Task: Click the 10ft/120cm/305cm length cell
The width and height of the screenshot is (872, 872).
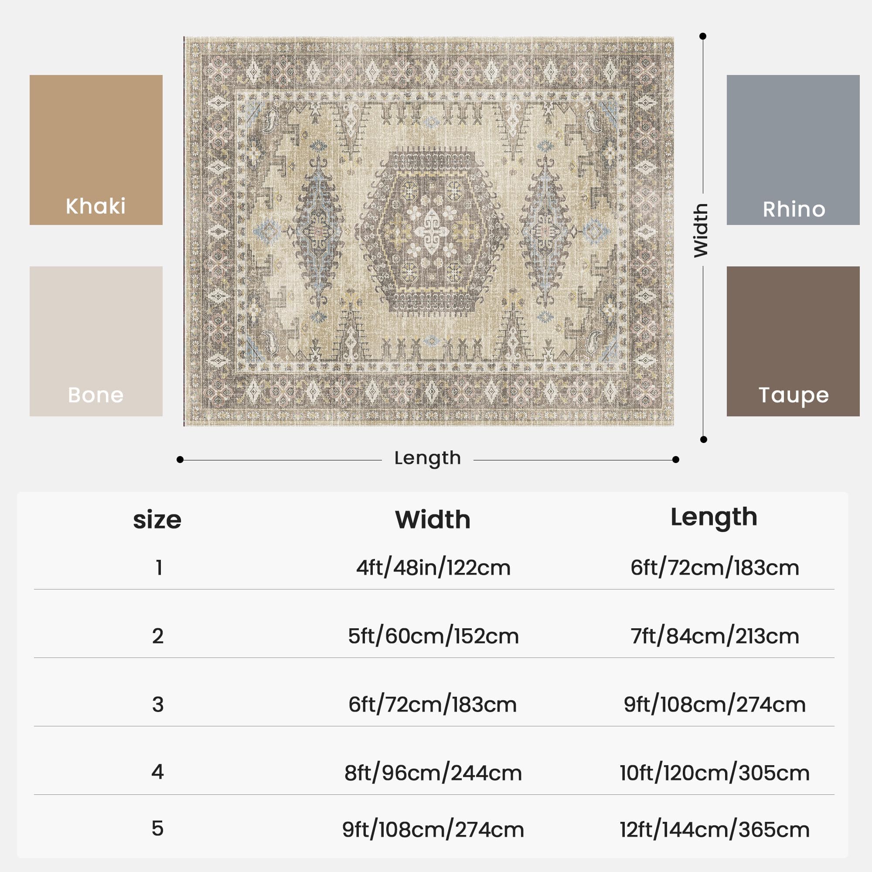Action: pyautogui.click(x=715, y=773)
